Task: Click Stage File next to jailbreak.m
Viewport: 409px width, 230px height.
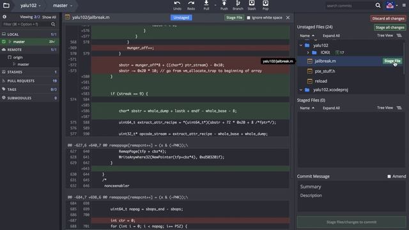Action: click(392, 61)
